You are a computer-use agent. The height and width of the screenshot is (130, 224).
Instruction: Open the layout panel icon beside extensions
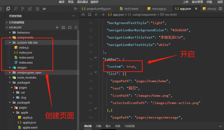click(x=37, y=9)
